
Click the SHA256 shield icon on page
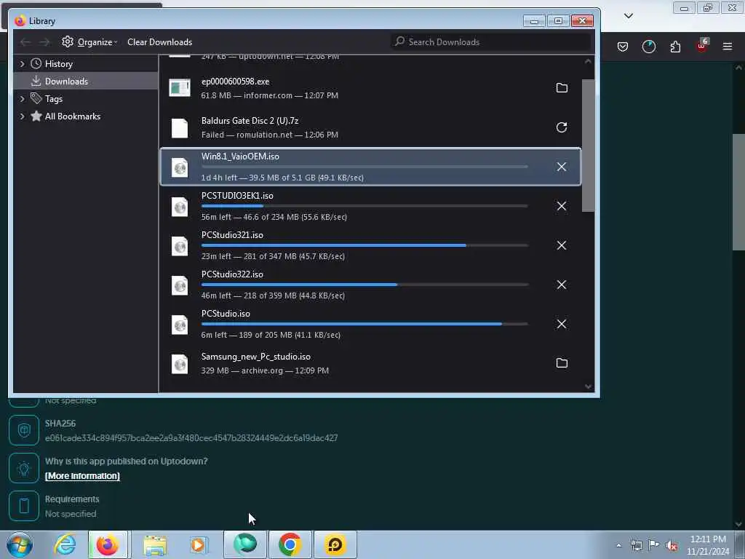[x=24, y=430]
